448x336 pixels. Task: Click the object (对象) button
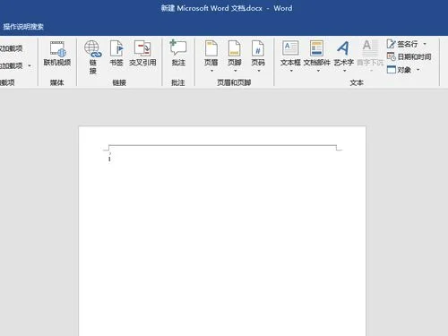(x=400, y=70)
